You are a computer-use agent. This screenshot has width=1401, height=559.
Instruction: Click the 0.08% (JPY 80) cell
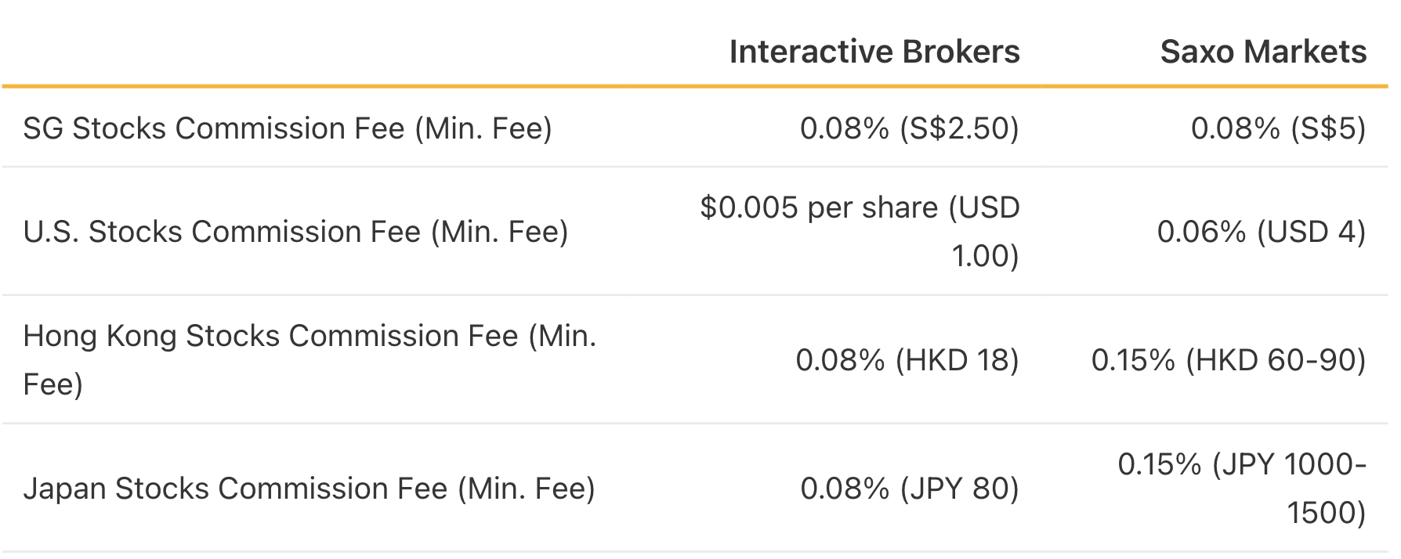910,489
